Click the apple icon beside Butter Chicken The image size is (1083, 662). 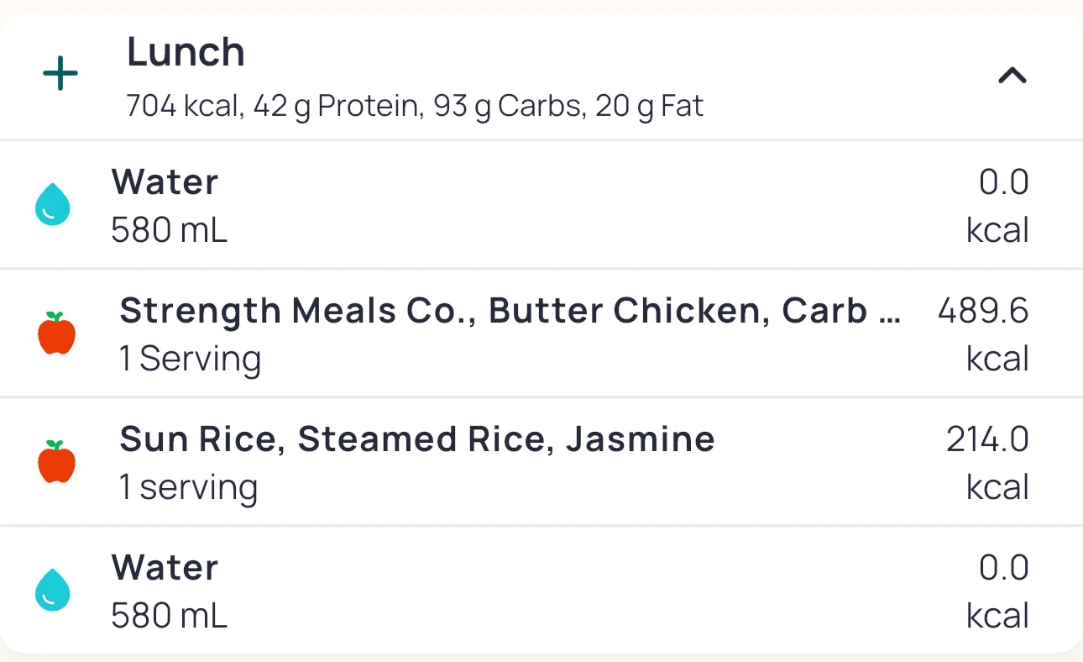point(57,334)
